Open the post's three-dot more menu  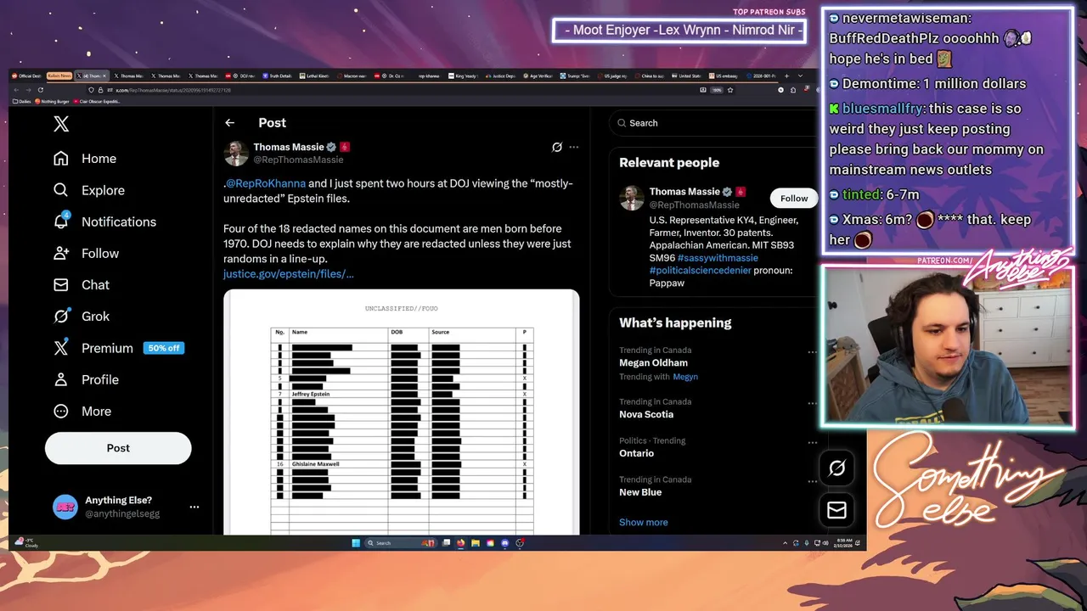point(574,147)
